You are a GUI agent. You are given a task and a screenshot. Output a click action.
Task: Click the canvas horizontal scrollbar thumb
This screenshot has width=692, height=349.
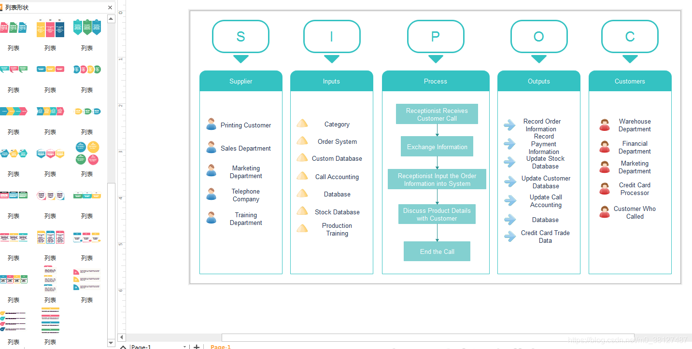click(x=428, y=337)
